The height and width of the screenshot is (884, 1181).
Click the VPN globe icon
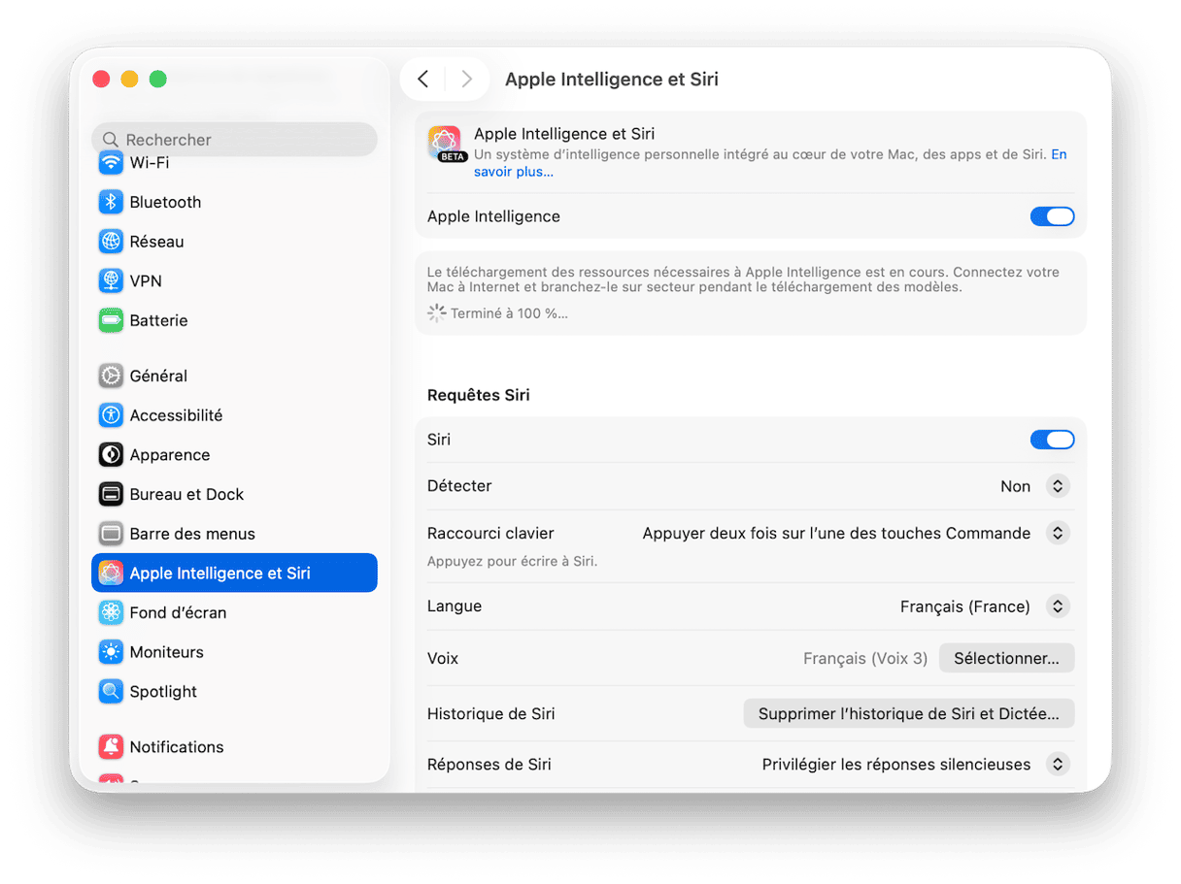(x=111, y=280)
